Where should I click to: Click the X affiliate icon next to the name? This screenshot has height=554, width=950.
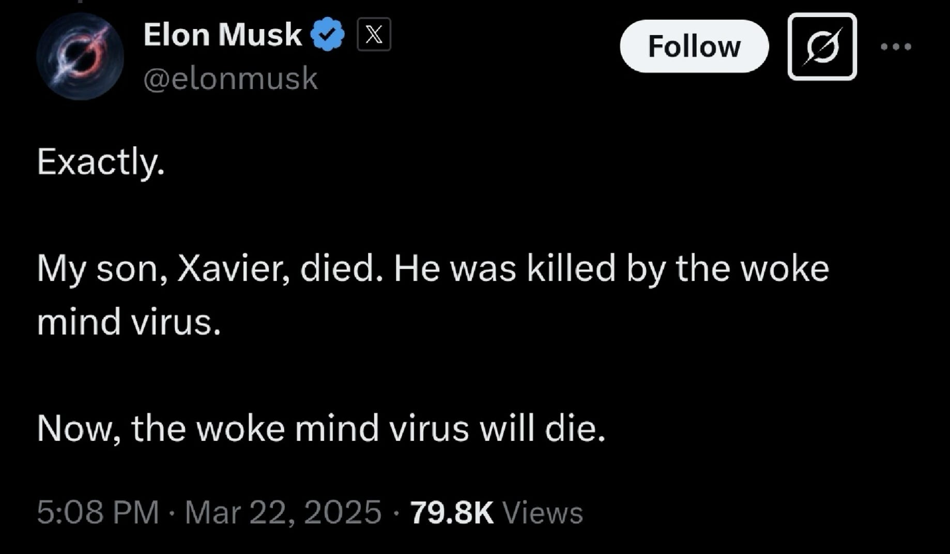click(373, 34)
